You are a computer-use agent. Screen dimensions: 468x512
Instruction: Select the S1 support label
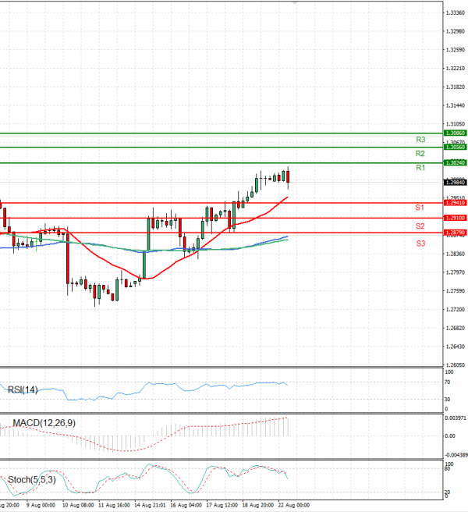pyautogui.click(x=420, y=208)
